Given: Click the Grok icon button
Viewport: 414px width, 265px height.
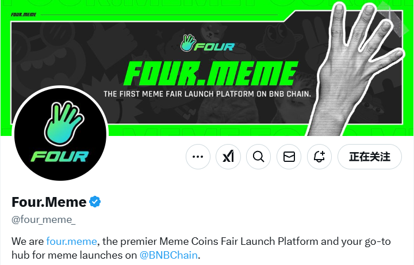Looking at the screenshot, I should [228, 157].
